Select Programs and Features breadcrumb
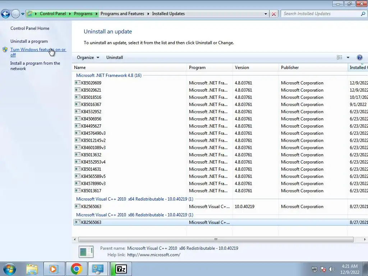368x276 pixels. coord(122,14)
